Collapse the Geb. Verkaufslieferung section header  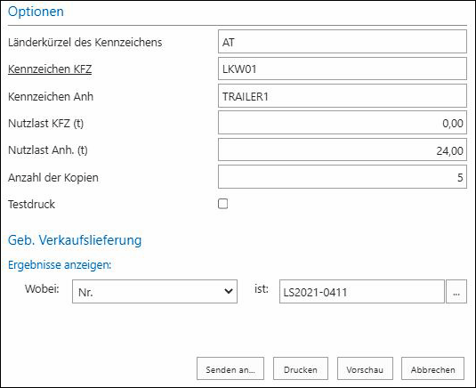75,240
